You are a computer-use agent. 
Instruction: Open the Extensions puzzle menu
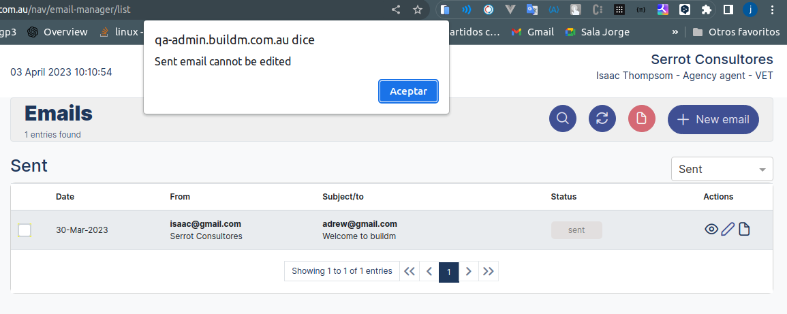[x=706, y=10]
